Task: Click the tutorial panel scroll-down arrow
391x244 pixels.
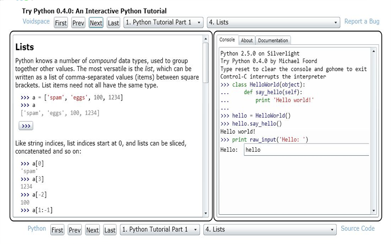Action: [x=205, y=213]
